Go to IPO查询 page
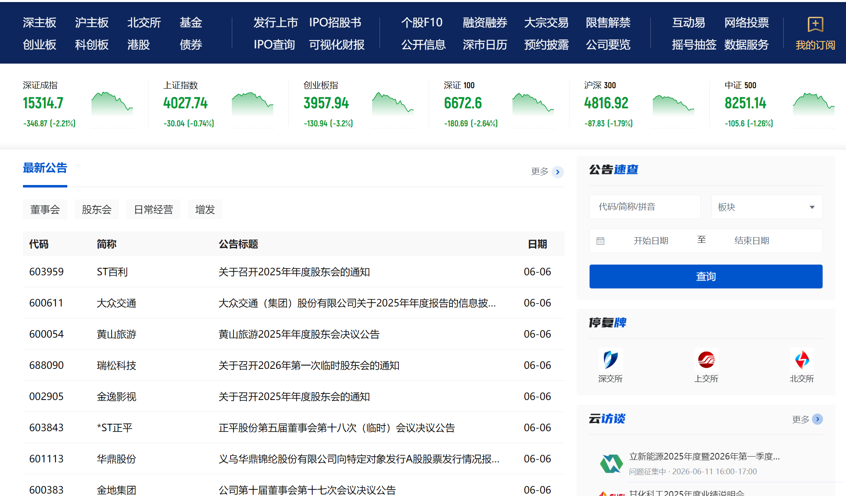The width and height of the screenshot is (846, 496). pyautogui.click(x=274, y=45)
